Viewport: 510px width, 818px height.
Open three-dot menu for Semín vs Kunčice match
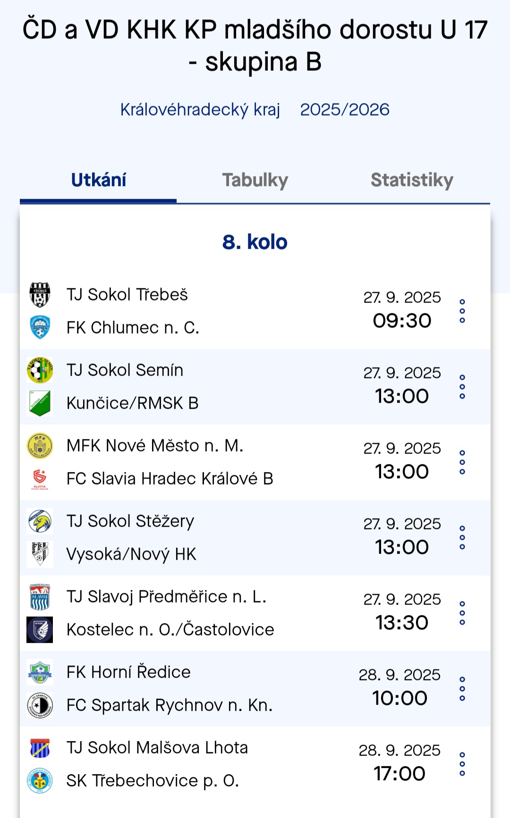pos(462,387)
